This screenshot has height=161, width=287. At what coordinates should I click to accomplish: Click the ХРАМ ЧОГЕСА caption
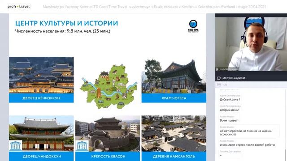pos(174,98)
